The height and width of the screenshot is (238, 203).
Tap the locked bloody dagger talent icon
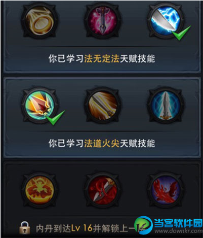pyautogui.click(x=103, y=190)
